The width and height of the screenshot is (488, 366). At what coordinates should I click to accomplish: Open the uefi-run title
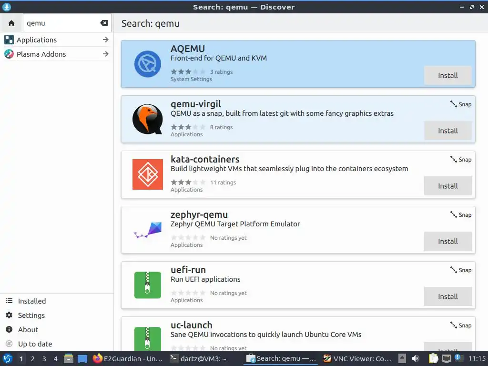coord(188,270)
